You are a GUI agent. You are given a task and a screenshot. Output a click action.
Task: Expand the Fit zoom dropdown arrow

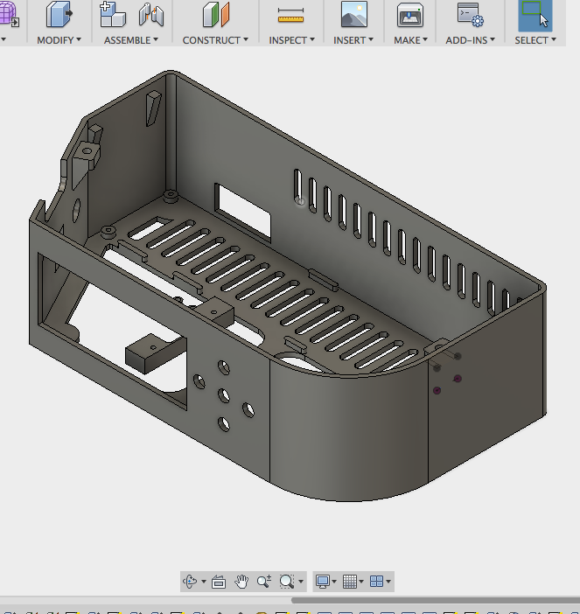[301, 582]
